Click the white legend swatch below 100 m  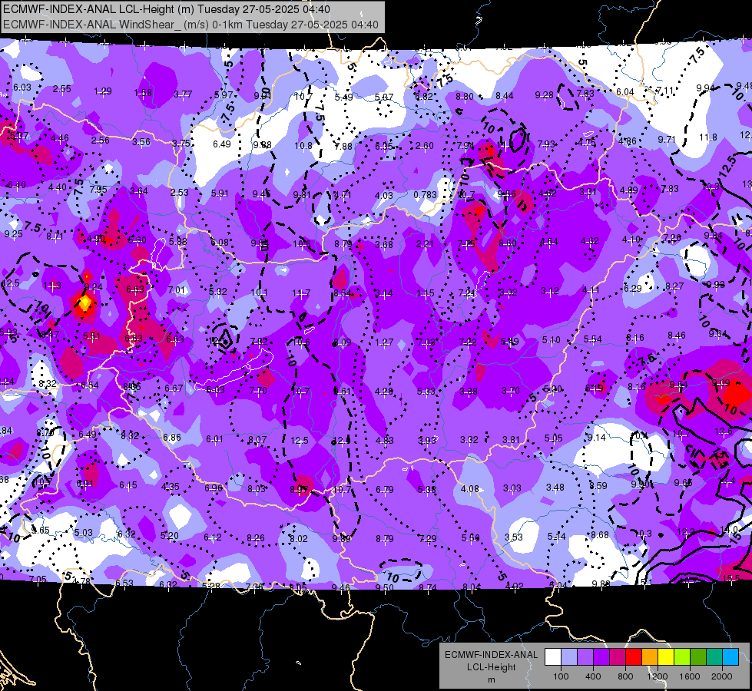click(x=553, y=657)
